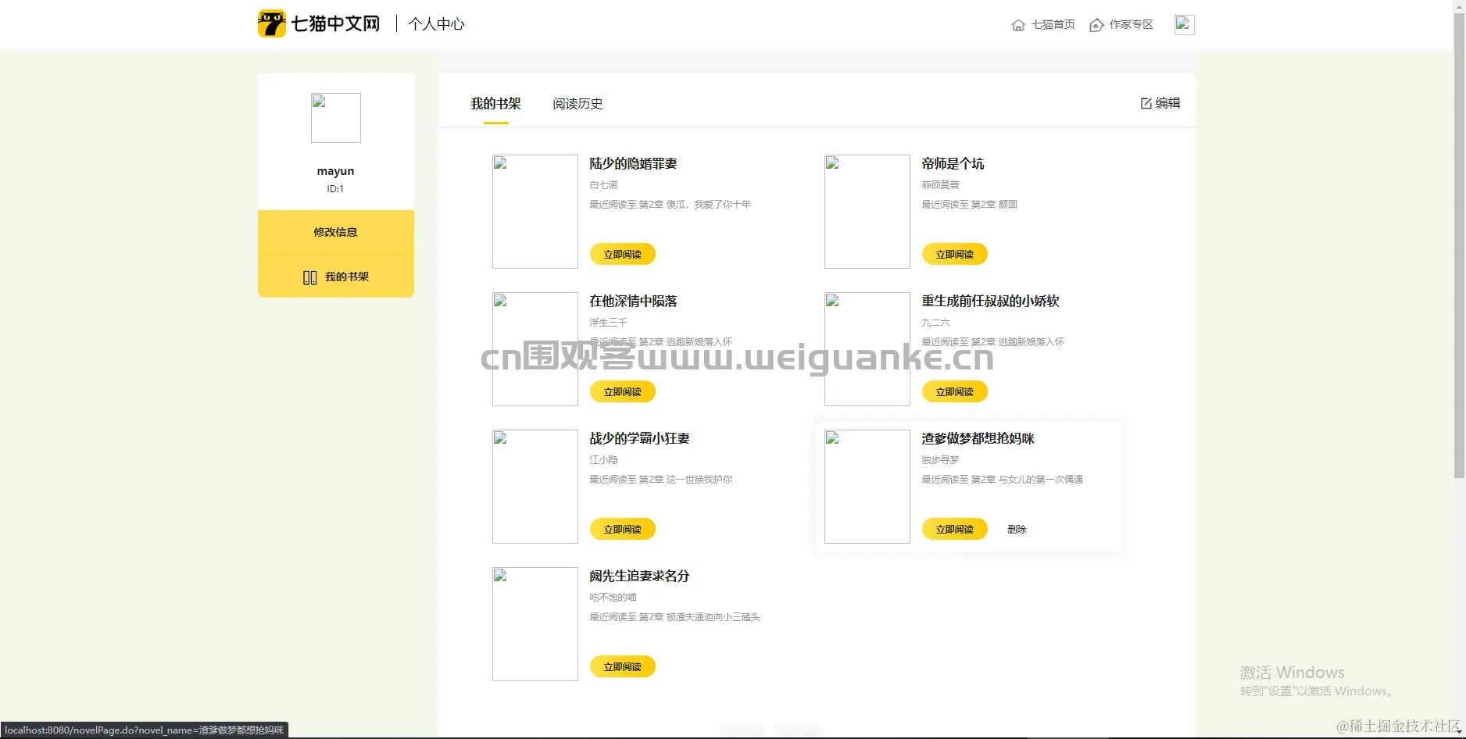Click 立即阅读 for 陆少的隐婚罪妻
This screenshot has height=739, width=1466.
623,254
